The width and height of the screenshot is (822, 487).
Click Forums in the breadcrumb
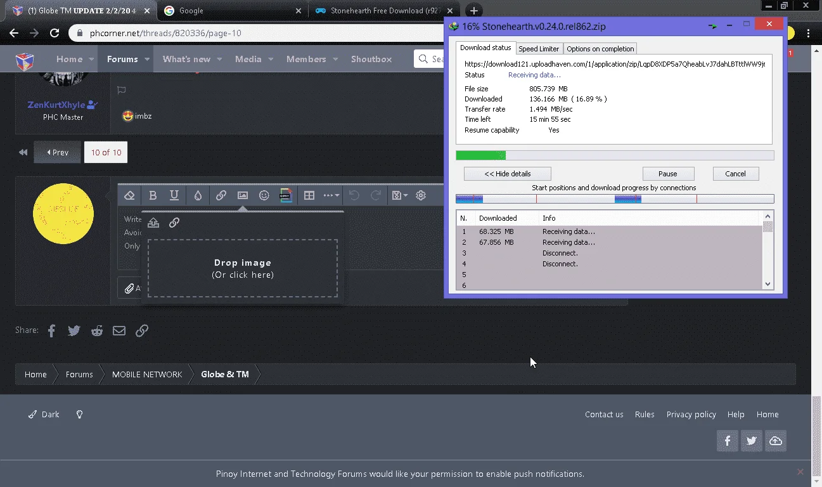click(x=79, y=374)
